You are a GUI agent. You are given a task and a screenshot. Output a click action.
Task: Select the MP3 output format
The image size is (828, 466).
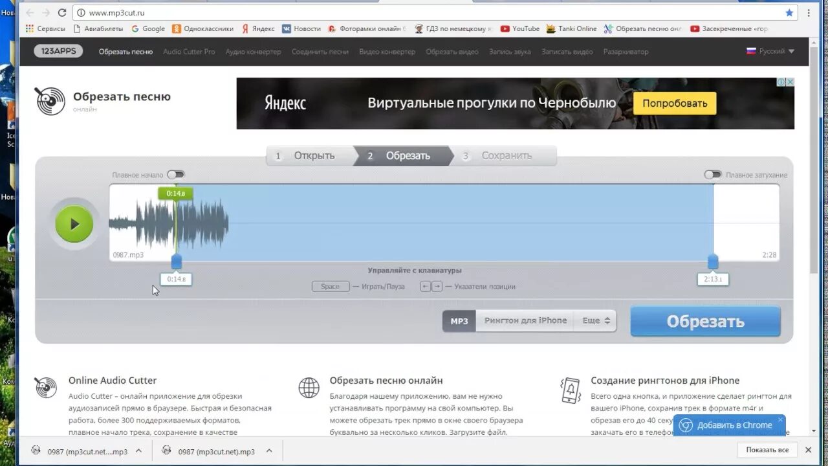pyautogui.click(x=459, y=321)
